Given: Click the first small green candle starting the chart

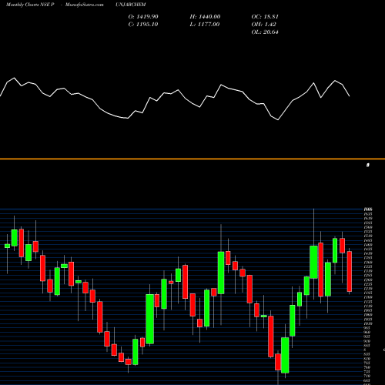Looking at the screenshot, I should (7, 246).
